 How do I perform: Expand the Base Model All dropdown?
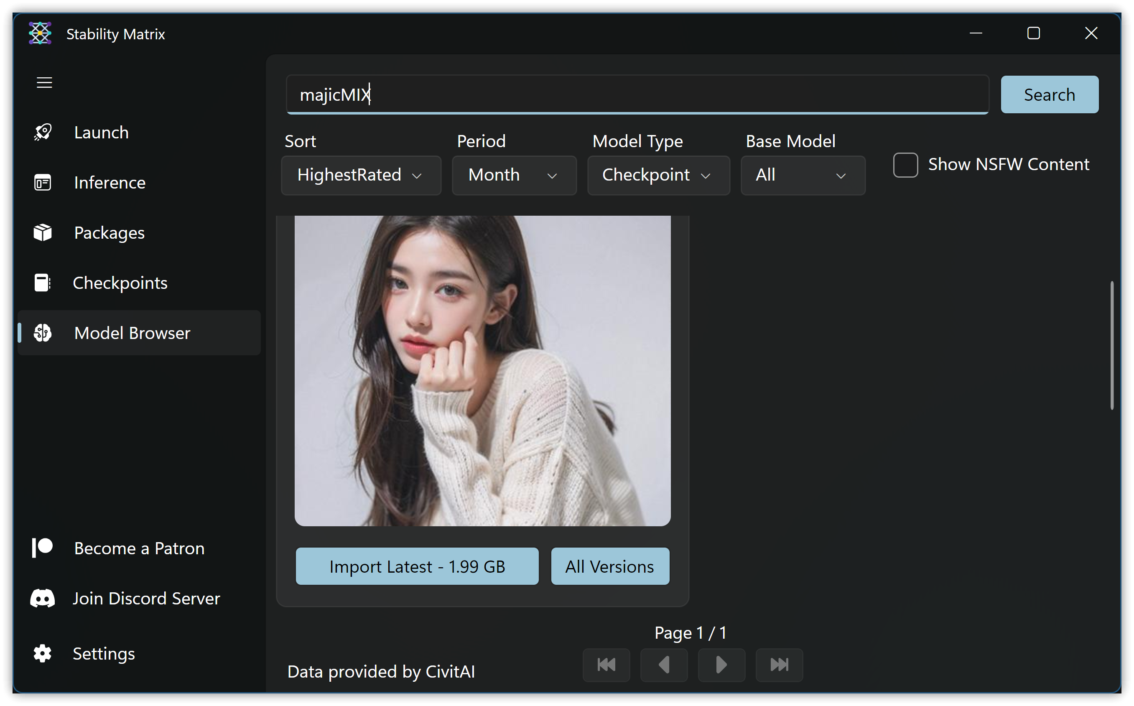803,176
